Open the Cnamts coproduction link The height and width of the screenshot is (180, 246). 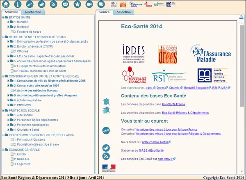point(176,88)
